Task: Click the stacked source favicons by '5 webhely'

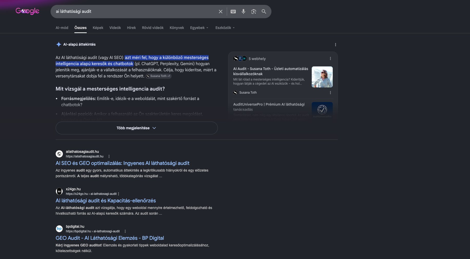Action: pos(240,58)
